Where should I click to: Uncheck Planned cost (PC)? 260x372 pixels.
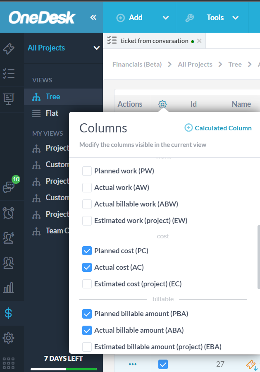87,250
